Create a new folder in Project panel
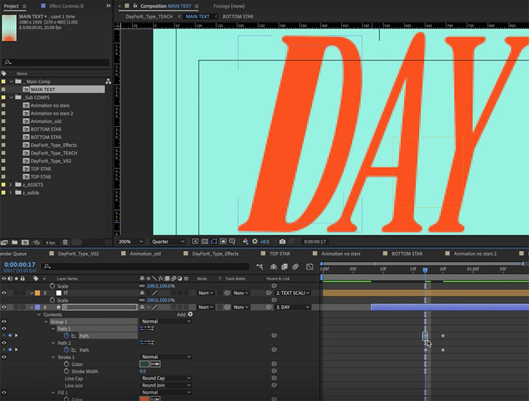This screenshot has width=529, height=401. click(x=14, y=242)
